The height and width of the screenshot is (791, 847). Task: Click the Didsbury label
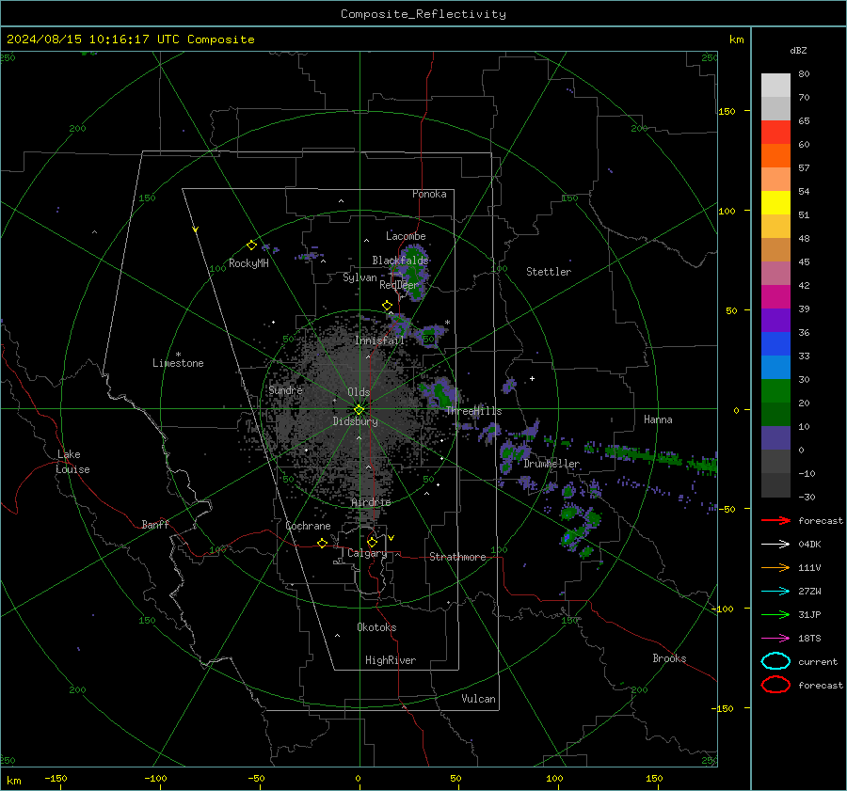click(x=356, y=421)
